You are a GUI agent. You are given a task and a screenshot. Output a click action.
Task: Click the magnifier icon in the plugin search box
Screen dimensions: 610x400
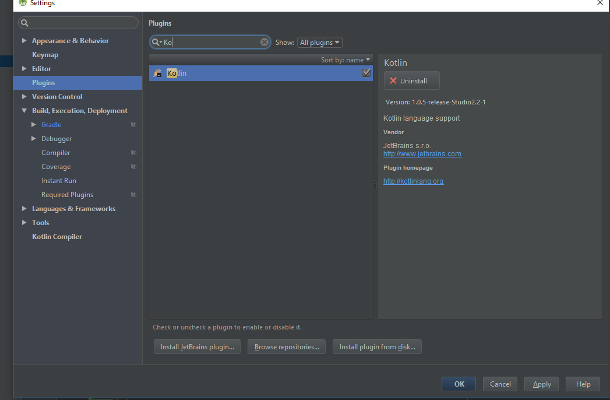coord(156,42)
